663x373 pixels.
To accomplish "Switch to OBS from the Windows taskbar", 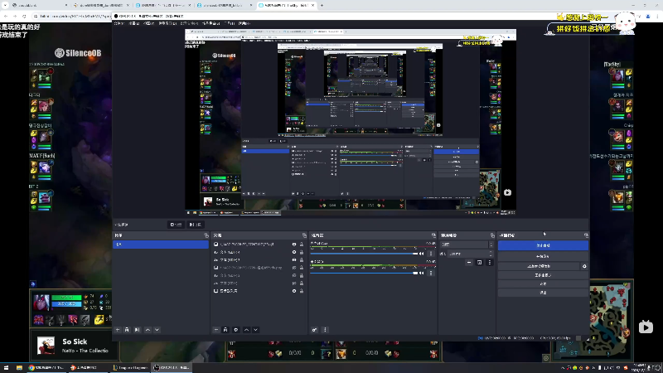I will click(172, 367).
